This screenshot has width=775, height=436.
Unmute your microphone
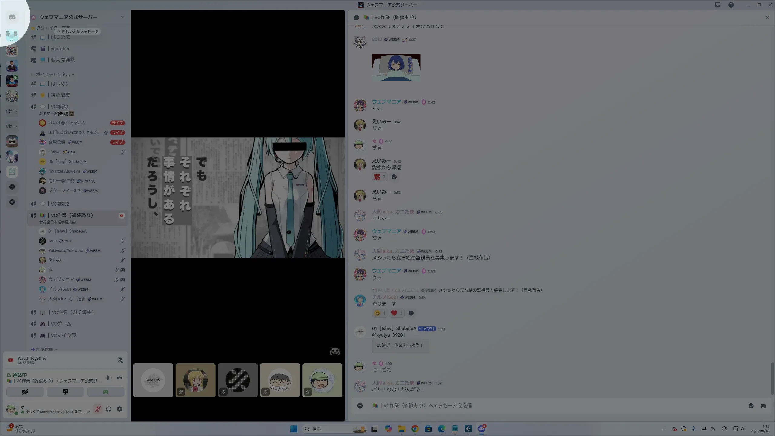[97, 409]
